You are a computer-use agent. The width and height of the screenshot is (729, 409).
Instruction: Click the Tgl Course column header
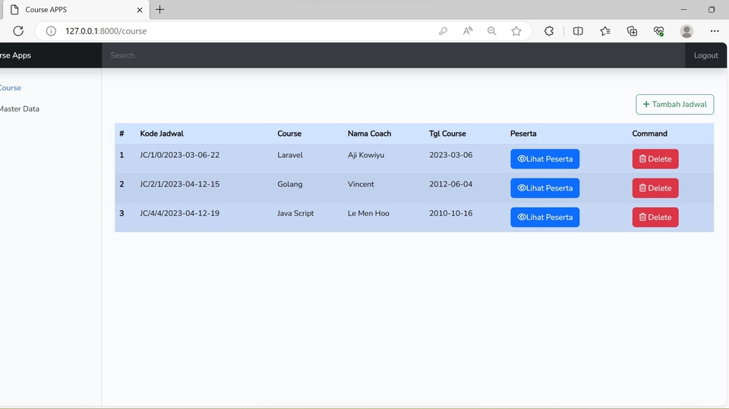[447, 134]
